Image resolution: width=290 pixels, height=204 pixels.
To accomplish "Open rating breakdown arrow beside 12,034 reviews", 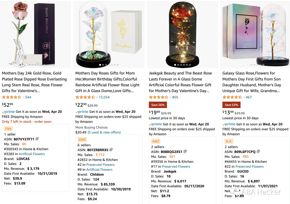I will click(97, 97).
